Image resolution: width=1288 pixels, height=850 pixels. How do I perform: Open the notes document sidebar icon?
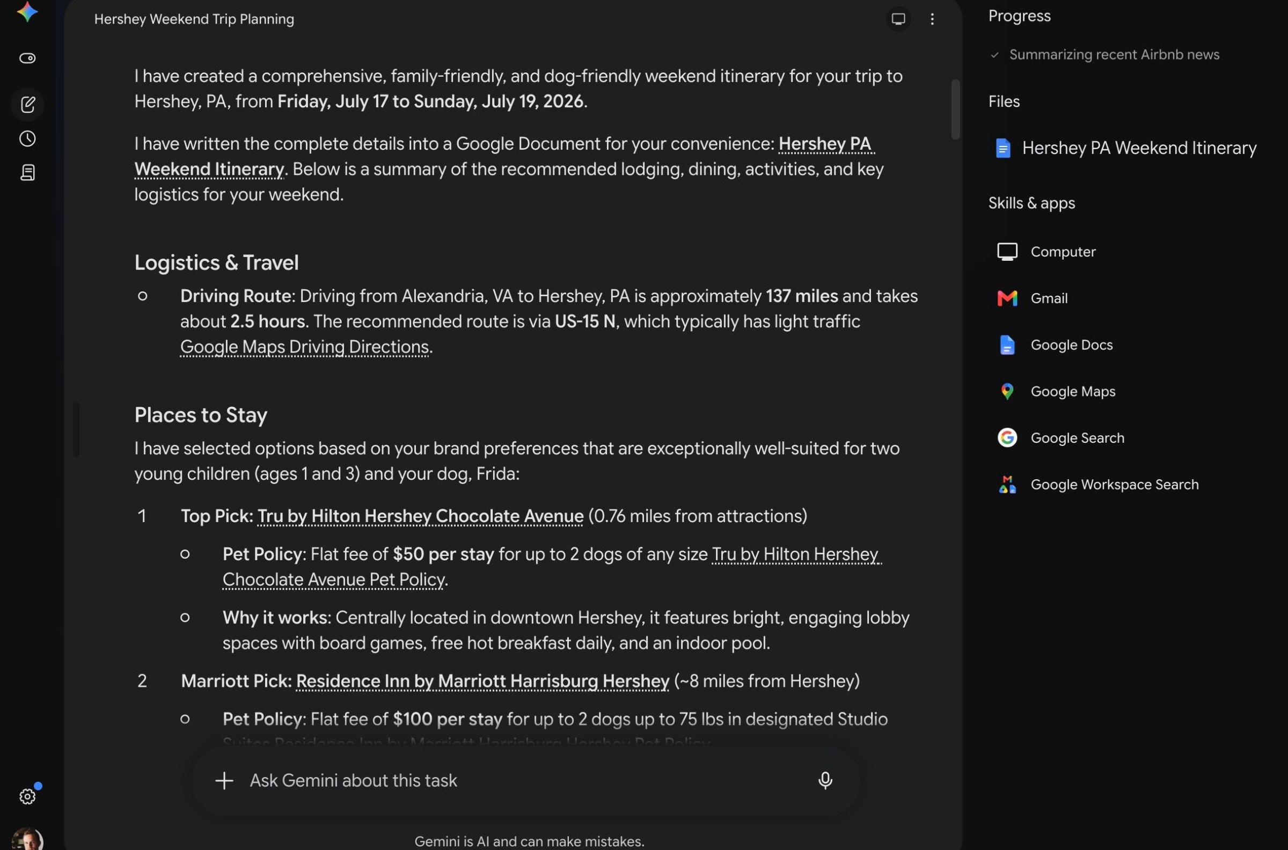pos(28,173)
